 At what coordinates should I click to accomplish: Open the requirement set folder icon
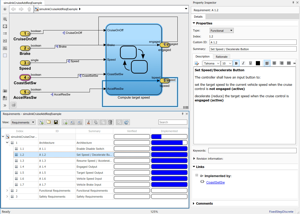(49, 122)
